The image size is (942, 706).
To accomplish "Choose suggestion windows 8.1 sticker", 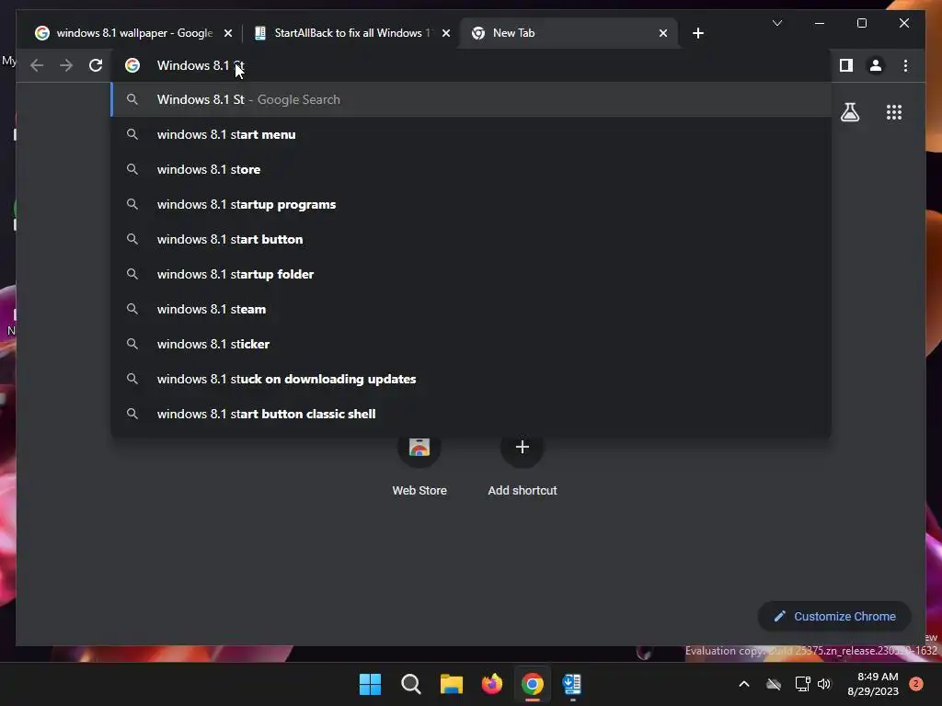I will click(x=471, y=344).
